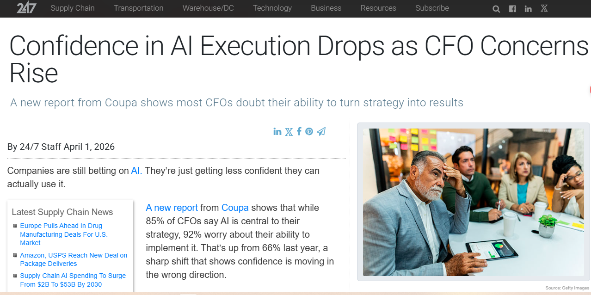Open the Resources menu item
591x295 pixels.
378,8
